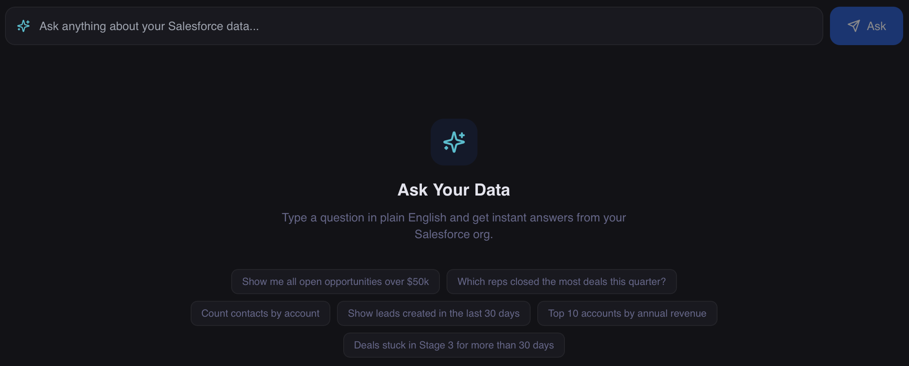Click the word 'Salesforce' in the search placeholder
The image size is (909, 366).
tap(195, 26)
